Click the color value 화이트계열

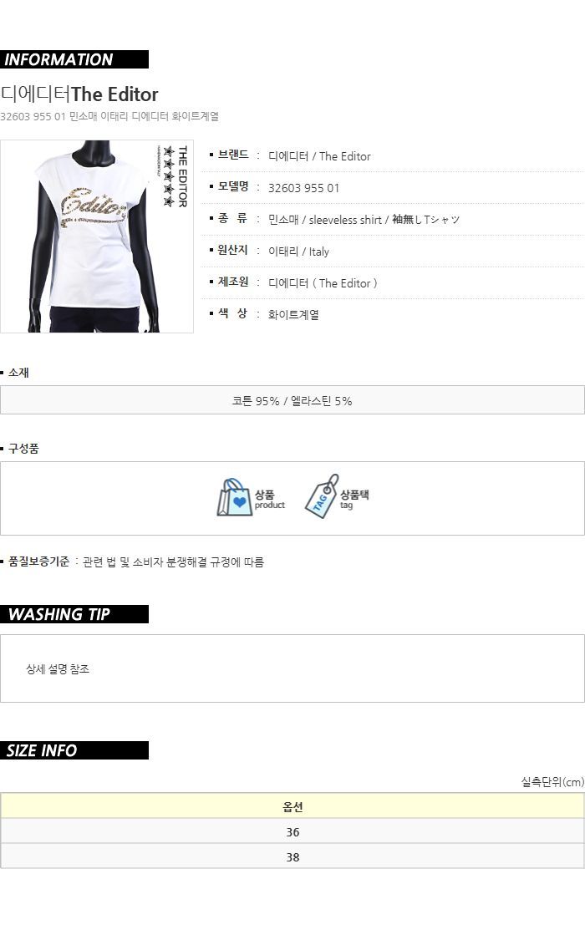pos(293,314)
